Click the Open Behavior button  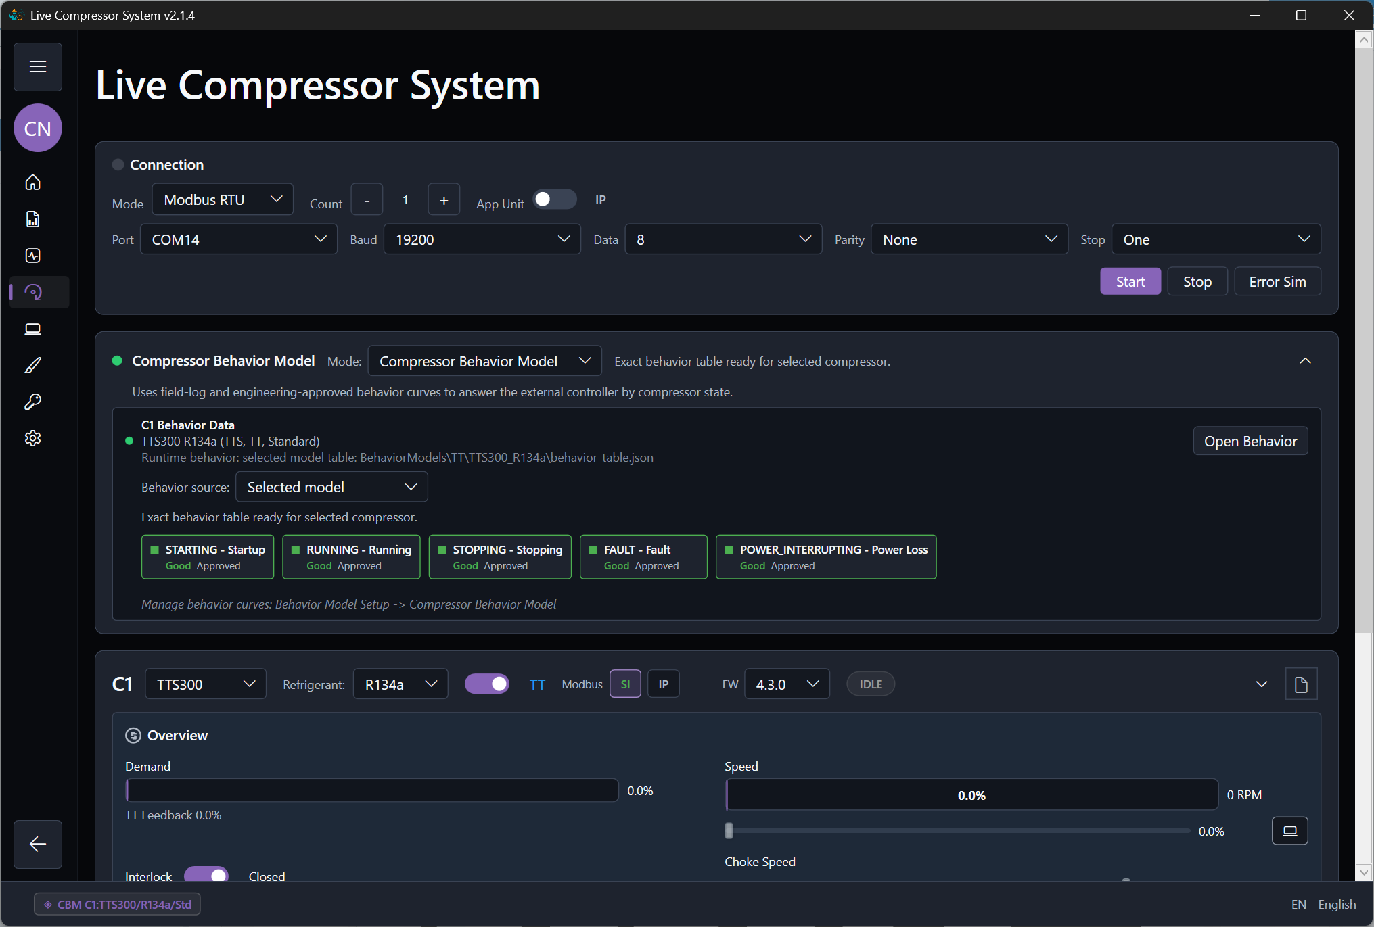pyautogui.click(x=1250, y=441)
